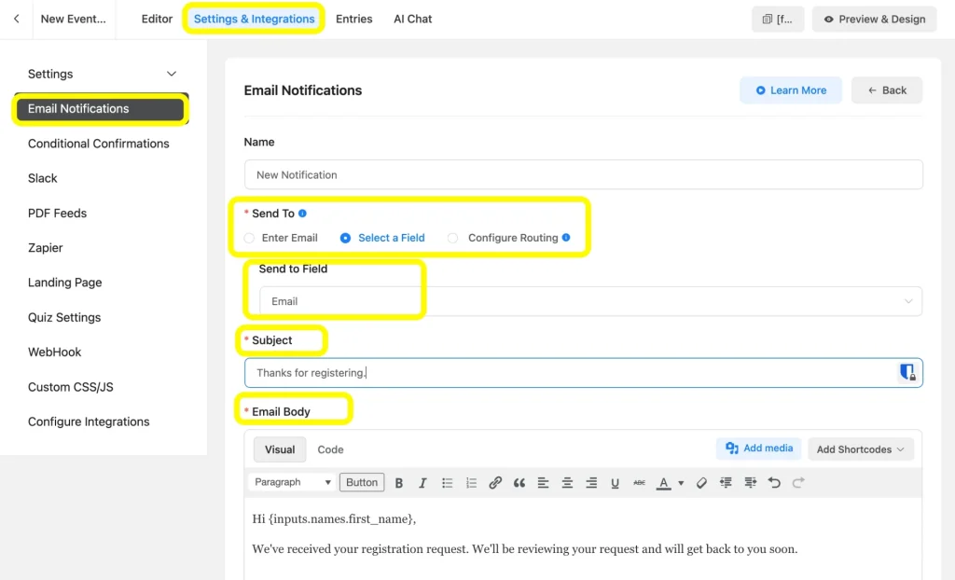
Task: Switch to the Editor tab
Action: [157, 19]
